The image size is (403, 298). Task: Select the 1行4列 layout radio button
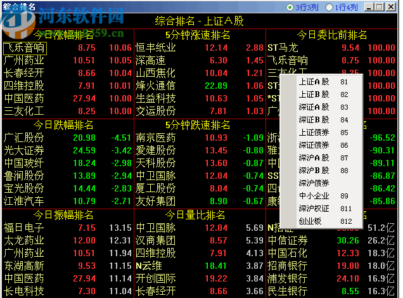point(329,7)
